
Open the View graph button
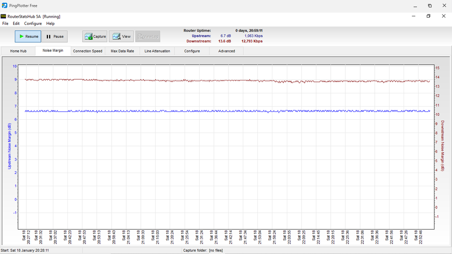tap(121, 37)
